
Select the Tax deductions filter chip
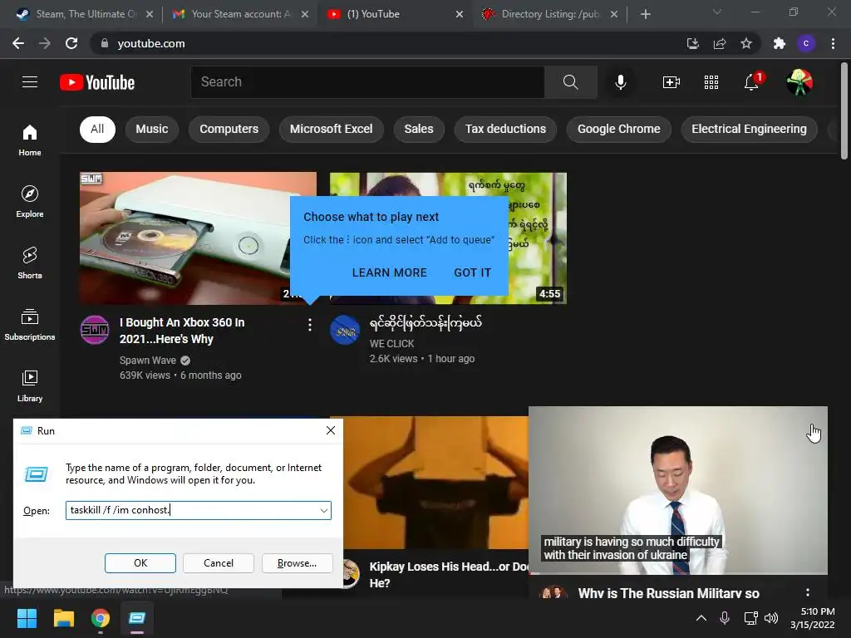(x=505, y=129)
